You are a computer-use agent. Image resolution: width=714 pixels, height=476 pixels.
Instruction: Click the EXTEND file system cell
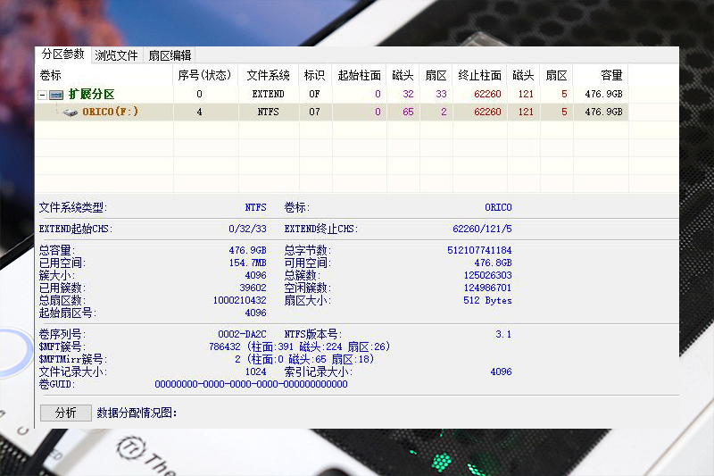point(269,95)
